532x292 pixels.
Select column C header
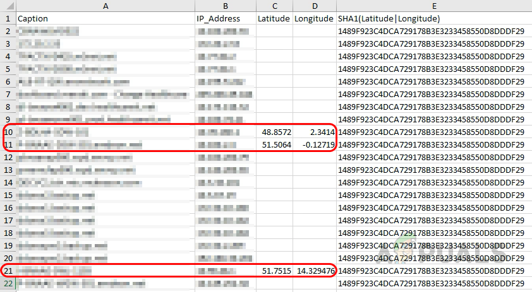click(x=274, y=6)
